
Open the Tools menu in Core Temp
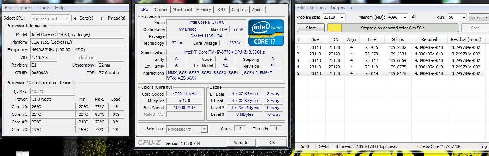point(44,8)
